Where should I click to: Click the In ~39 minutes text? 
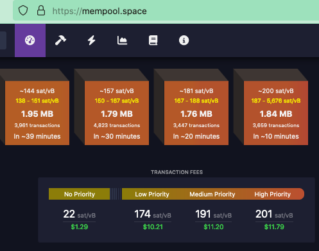point(37,136)
